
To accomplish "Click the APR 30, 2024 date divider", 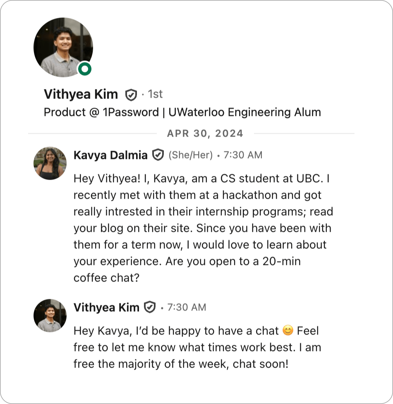I will pyautogui.click(x=205, y=133).
